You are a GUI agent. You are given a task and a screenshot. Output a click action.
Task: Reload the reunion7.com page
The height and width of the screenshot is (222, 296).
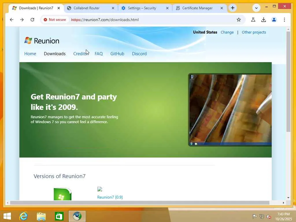coord(32,20)
